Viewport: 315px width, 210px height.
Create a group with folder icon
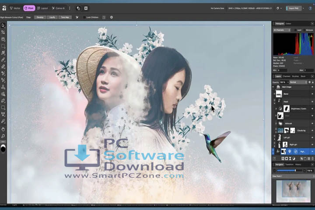[x=305, y=158]
